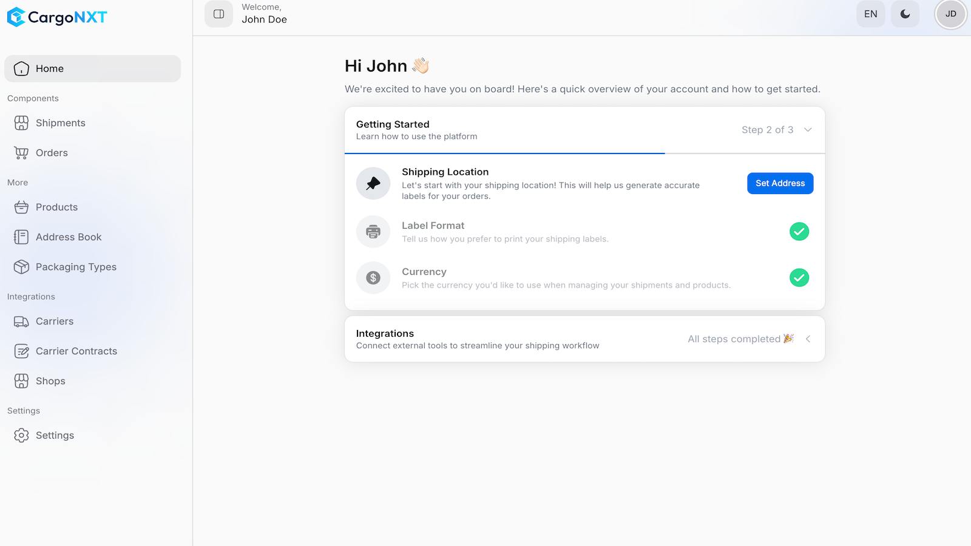Click the Currency step title
Screen dimensions: 971x546
[424, 272]
